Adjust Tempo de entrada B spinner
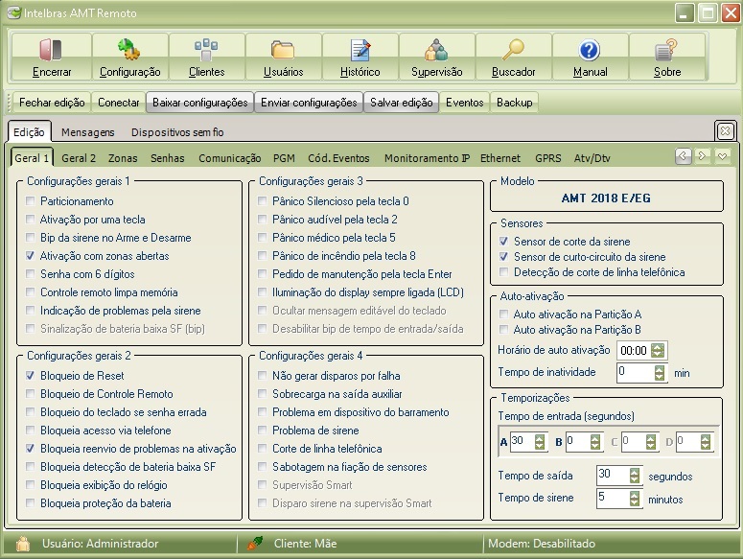 (x=595, y=441)
